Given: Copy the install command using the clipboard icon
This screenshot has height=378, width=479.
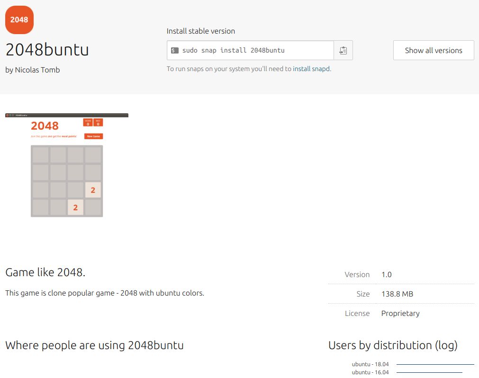Looking at the screenshot, I should pos(343,50).
